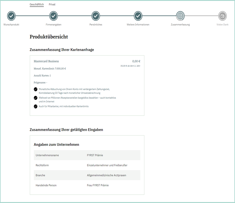
Task: Switch to the Privat tab
Action: (52, 5)
